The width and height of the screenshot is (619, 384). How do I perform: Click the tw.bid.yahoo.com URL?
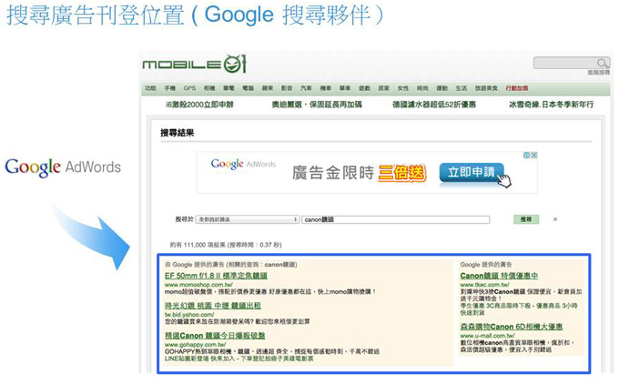(189, 315)
